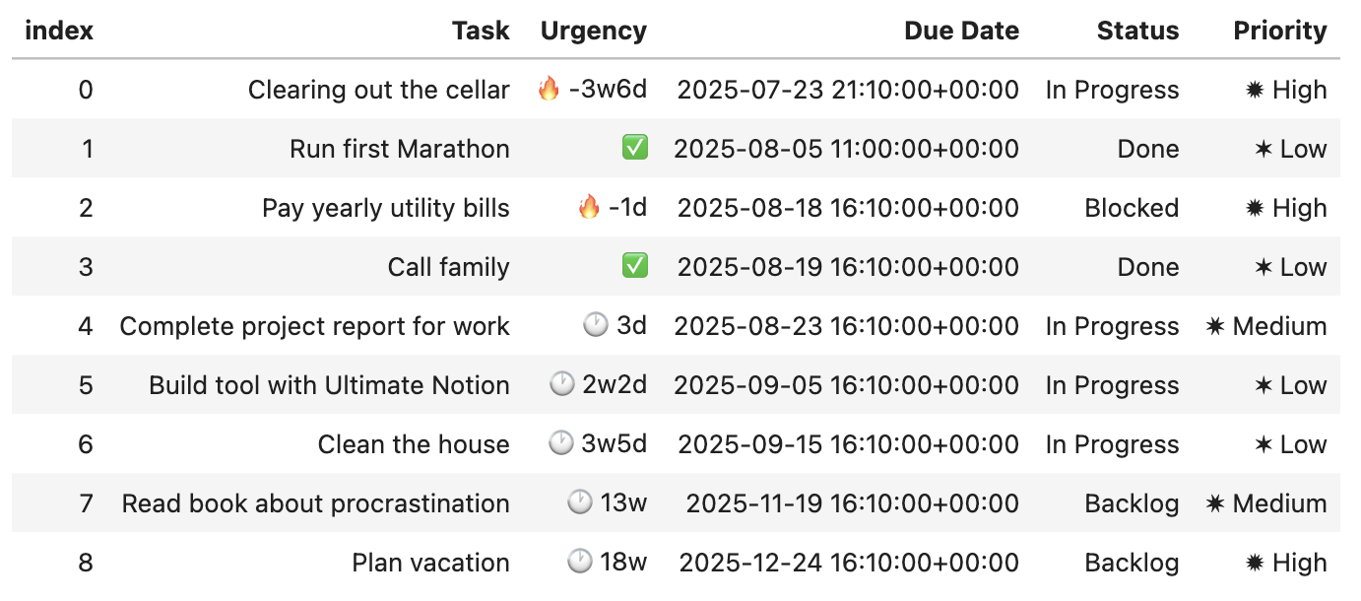This screenshot has height=601, width=1361.
Task: Click the Status column header
Action: pos(1137,31)
